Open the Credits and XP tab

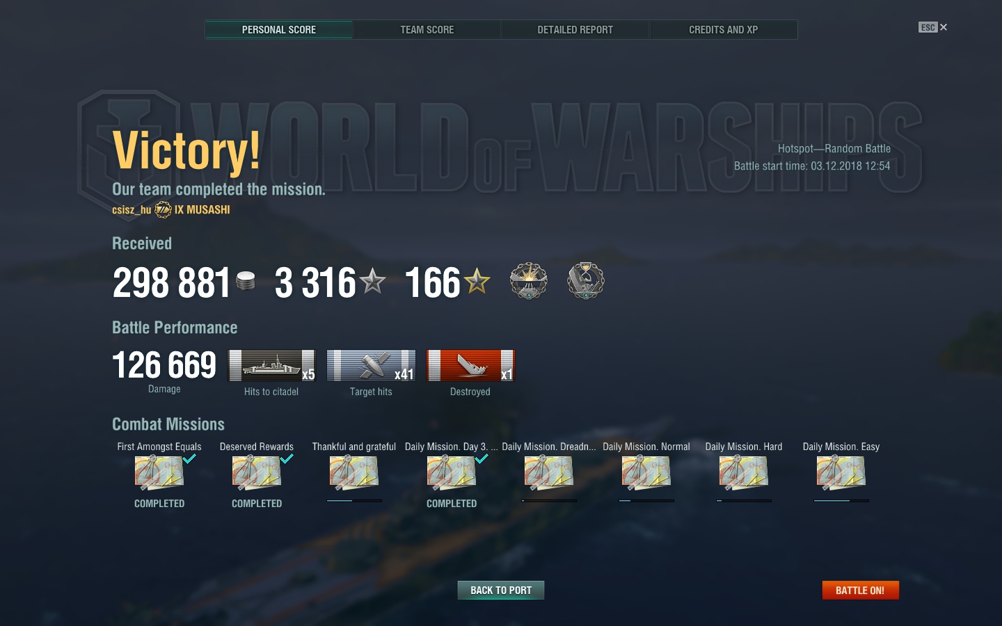coord(723,30)
